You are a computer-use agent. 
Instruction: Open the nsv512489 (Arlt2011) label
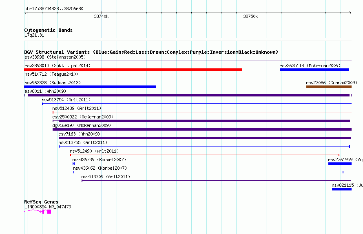click(x=77, y=108)
